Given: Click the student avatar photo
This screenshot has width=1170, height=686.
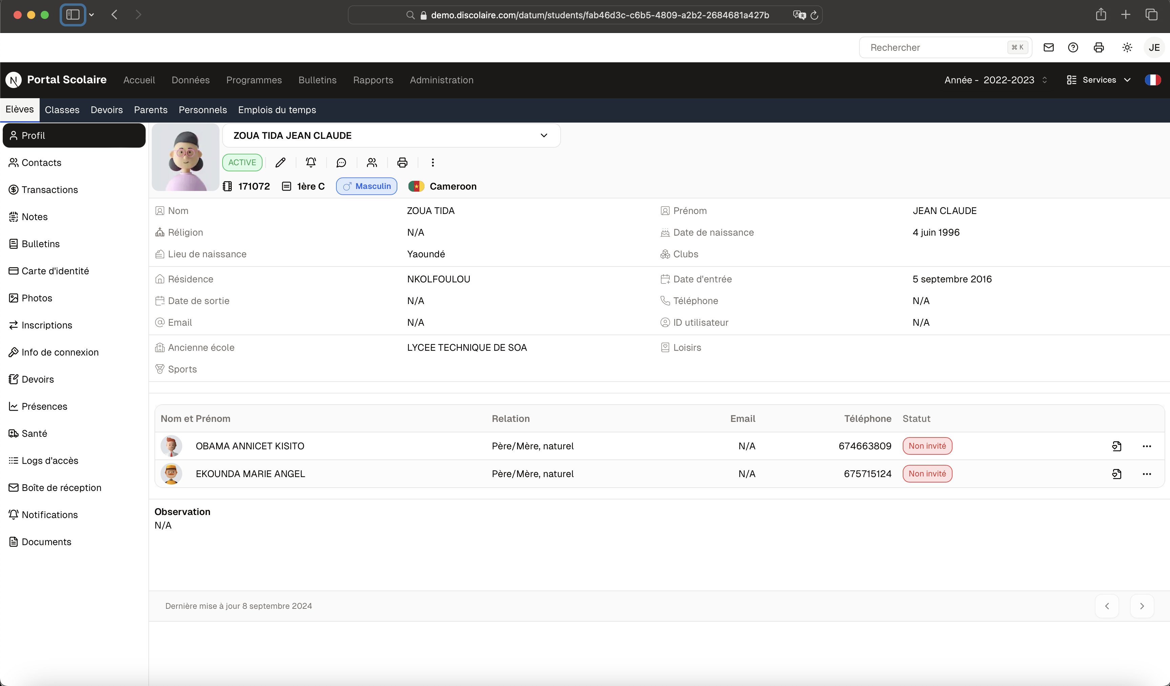Looking at the screenshot, I should pos(186,157).
